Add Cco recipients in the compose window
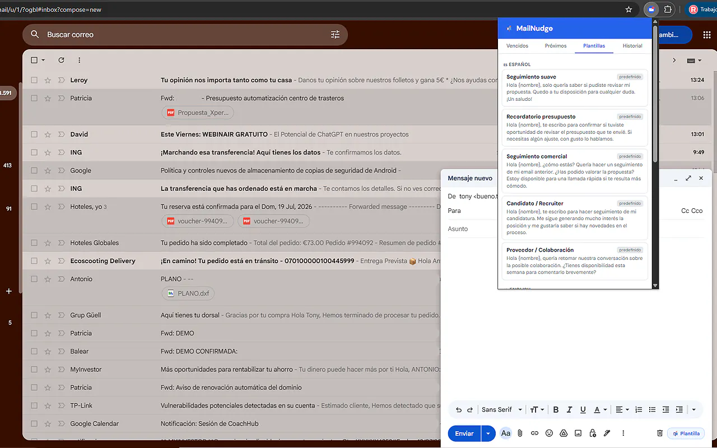The height and width of the screenshot is (448, 717). [x=697, y=211]
